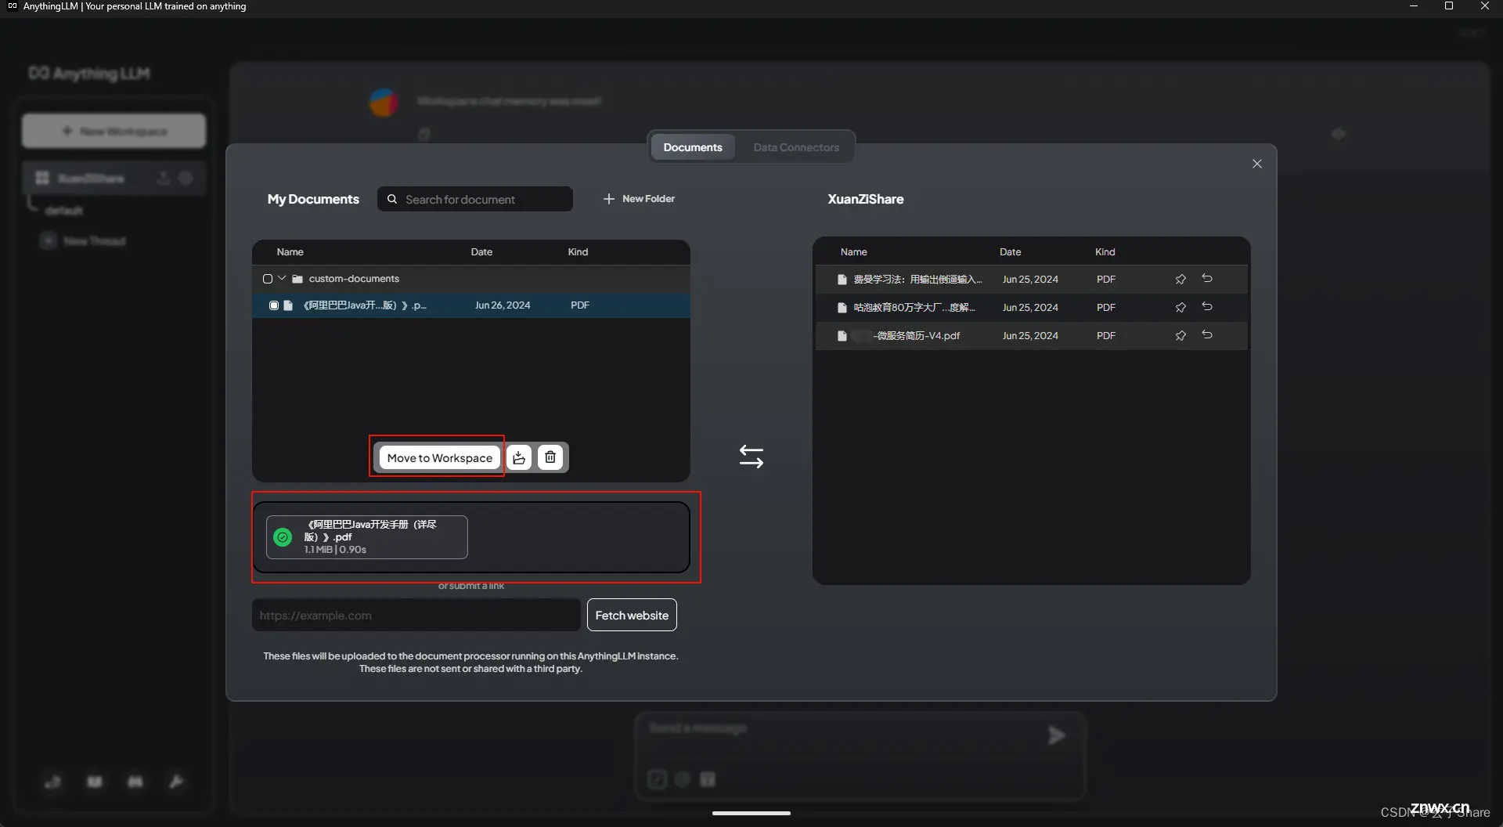Remove 咕泡教育80万字 document from workspace
1503x827 pixels.
pyautogui.click(x=1207, y=307)
